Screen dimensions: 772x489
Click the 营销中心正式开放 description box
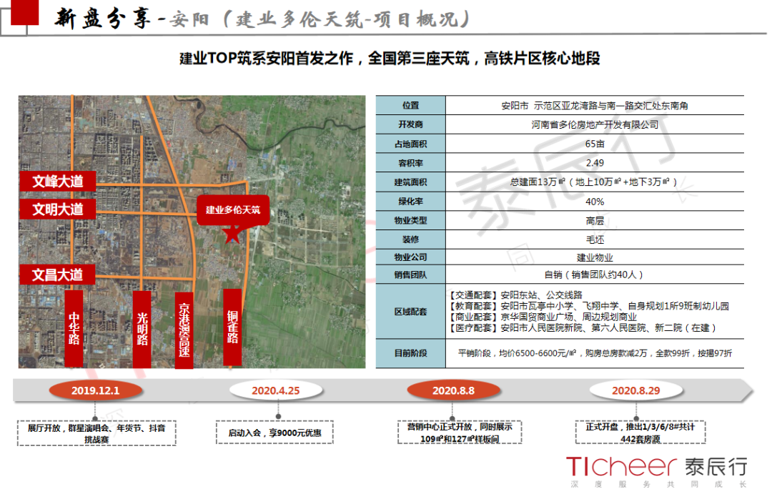point(460,432)
